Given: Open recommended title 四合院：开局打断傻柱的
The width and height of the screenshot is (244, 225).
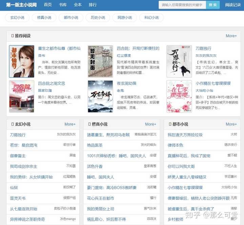Looking at the screenshot, I should pyautogui.click(x=138, y=48).
